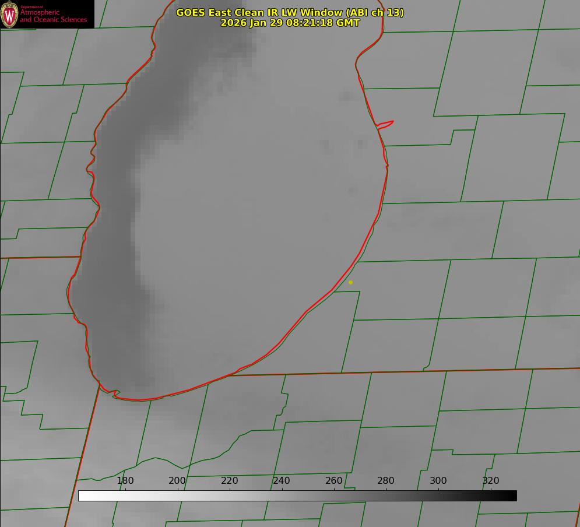580x527 pixels.
Task: Click the small inlet at lake's southern tip
Action: coord(115,394)
